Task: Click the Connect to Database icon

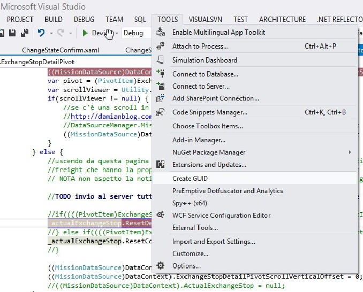Action: tap(160, 74)
